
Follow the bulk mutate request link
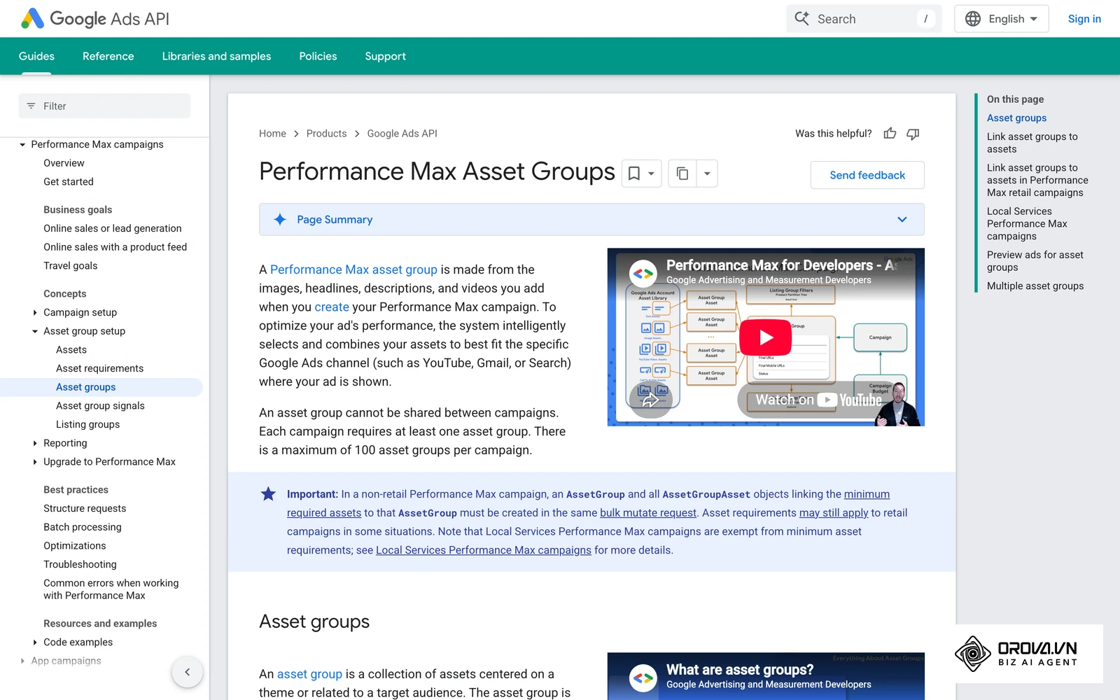click(x=648, y=513)
